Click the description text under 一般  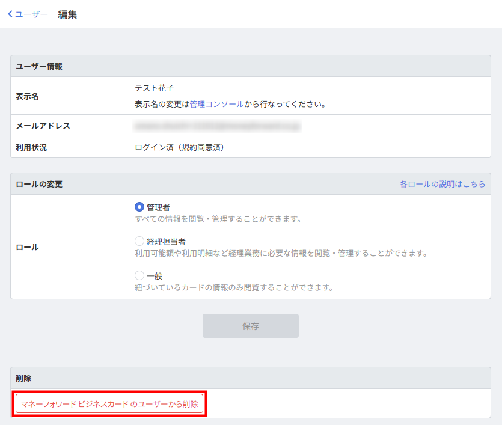(234, 287)
